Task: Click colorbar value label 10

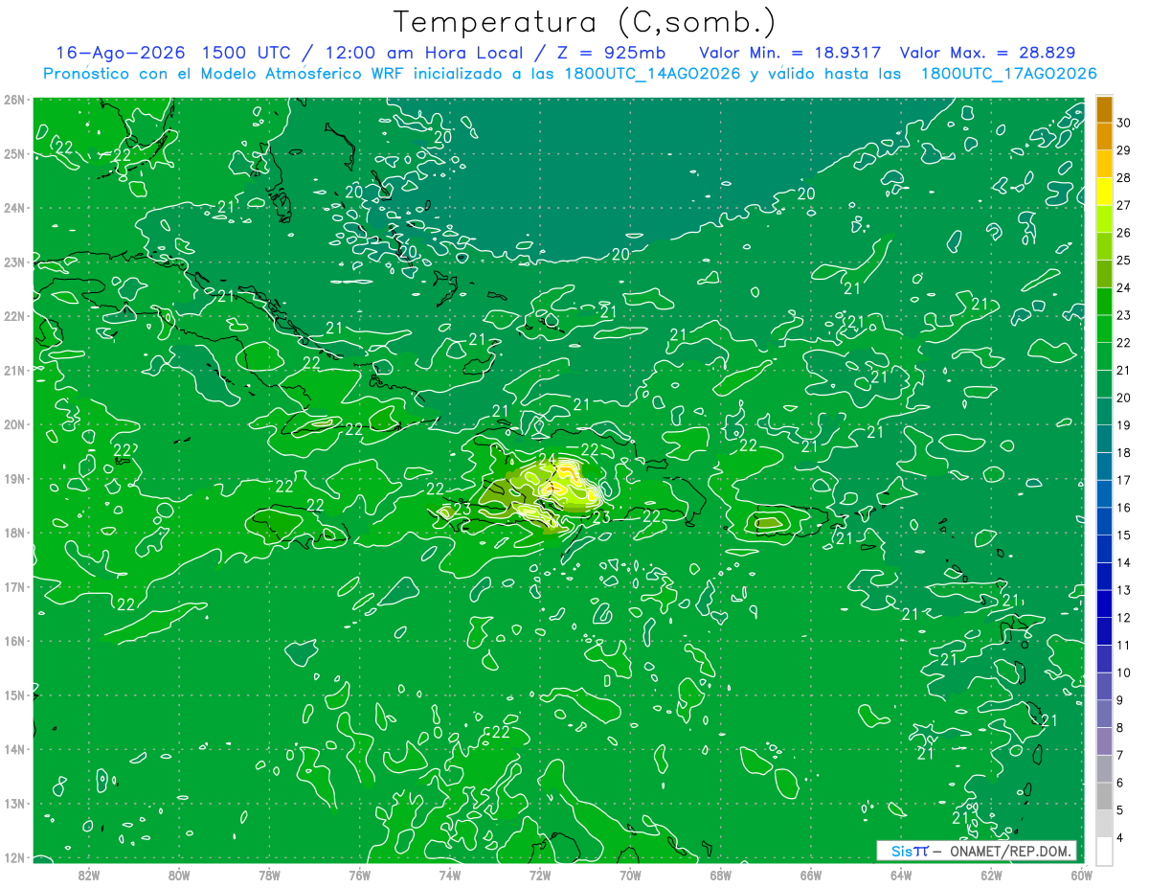Action: coord(1124,672)
